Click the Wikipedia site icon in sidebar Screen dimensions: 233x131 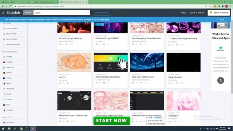[x=4, y=89]
